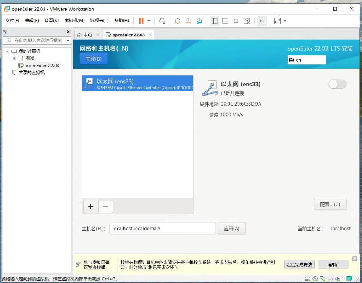Open the 虚拟机(M) menu
Screen dimensions: 362x283
coord(74,21)
